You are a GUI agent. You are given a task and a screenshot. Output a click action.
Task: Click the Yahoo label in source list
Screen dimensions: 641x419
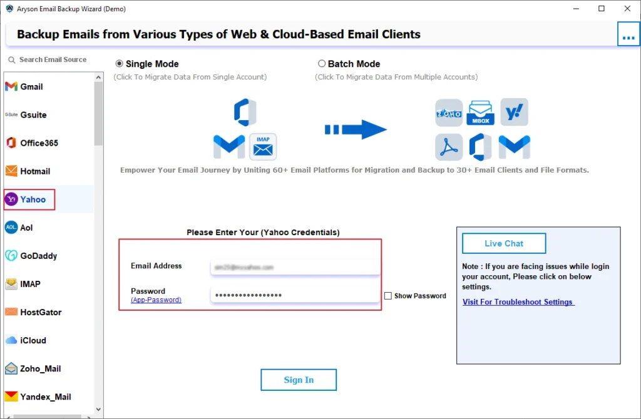(33, 199)
